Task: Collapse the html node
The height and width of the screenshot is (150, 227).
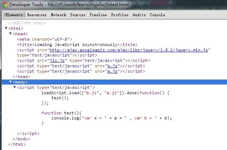Action: tap(6, 28)
